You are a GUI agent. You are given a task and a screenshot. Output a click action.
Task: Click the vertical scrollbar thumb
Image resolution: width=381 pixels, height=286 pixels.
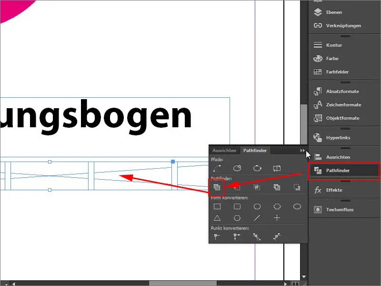pos(304,124)
